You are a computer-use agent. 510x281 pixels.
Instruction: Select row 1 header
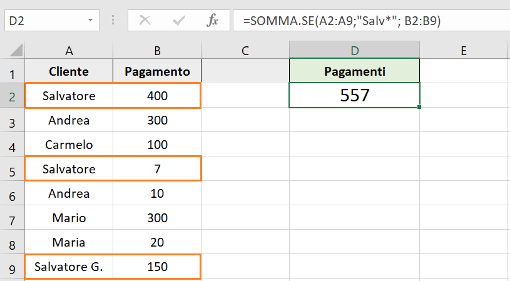[13, 71]
